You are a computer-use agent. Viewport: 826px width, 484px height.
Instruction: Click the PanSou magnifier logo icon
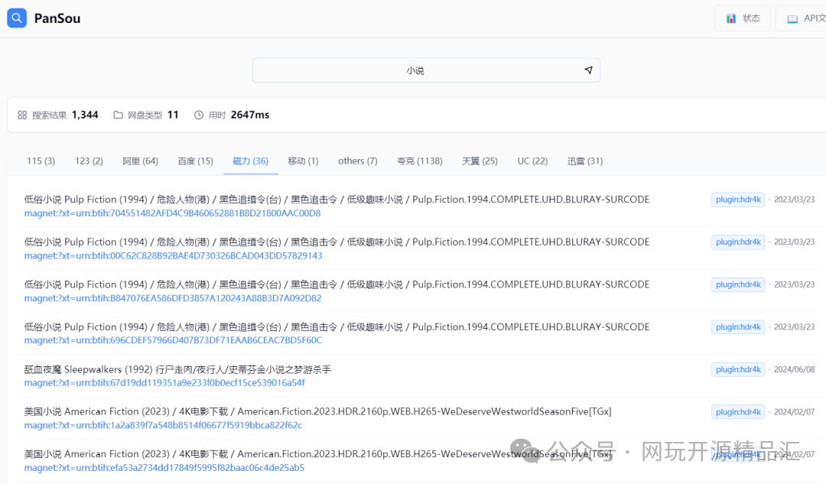click(x=16, y=17)
